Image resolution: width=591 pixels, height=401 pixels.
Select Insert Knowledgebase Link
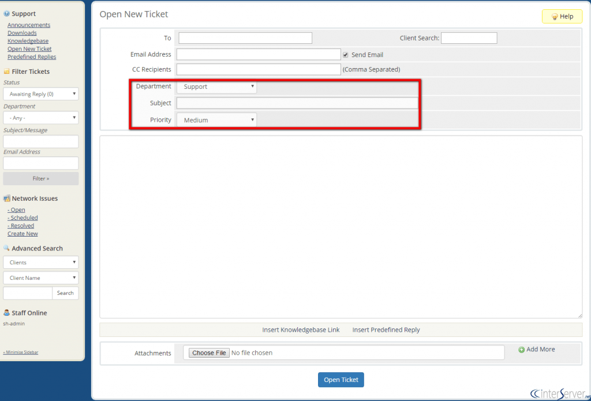(301, 329)
